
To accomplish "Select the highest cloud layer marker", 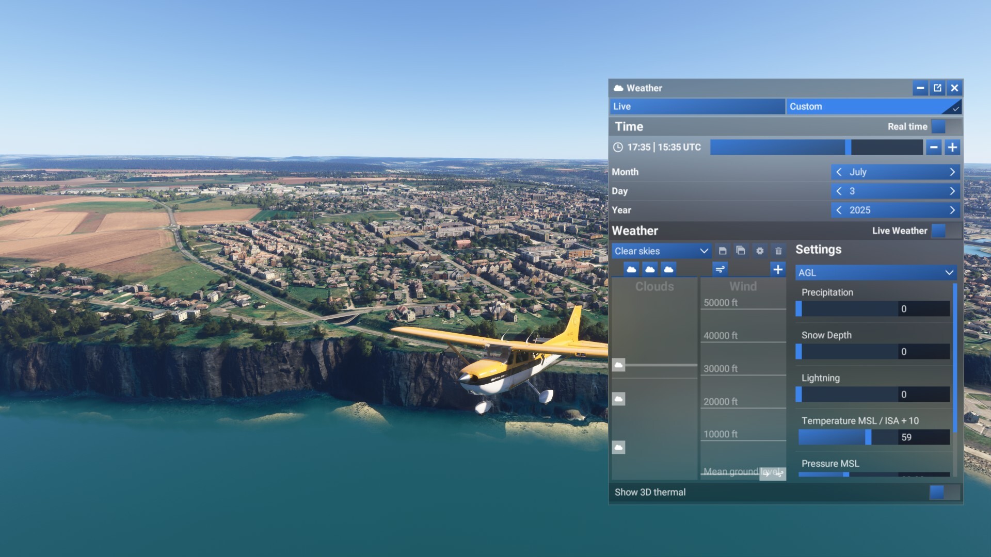I will (618, 365).
